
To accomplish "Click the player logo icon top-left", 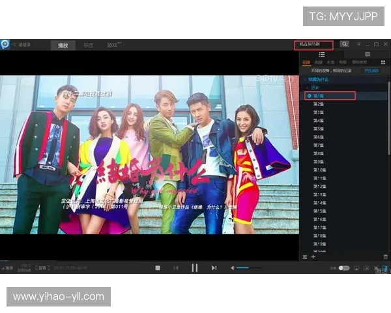I will (5, 44).
